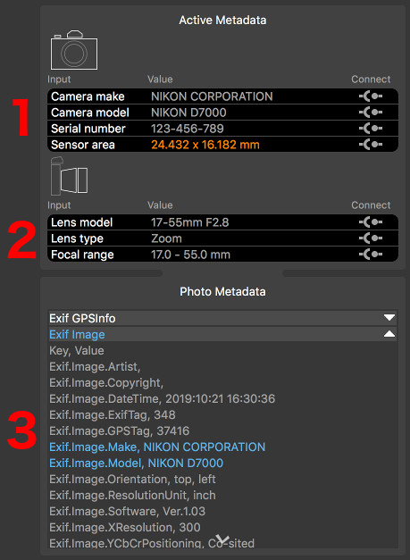This screenshot has height=560, width=410.
Task: Click the connect icon for Lens model
Action: coord(371,222)
